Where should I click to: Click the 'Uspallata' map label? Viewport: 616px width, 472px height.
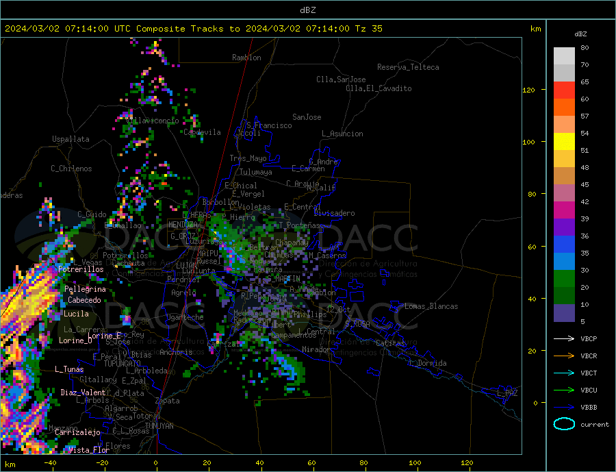pos(70,139)
